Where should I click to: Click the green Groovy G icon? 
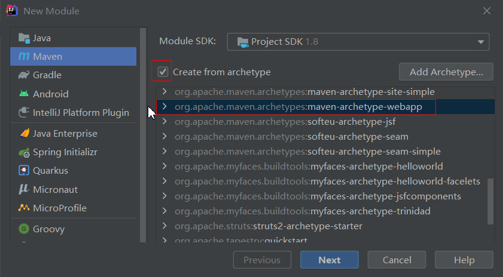(x=24, y=229)
